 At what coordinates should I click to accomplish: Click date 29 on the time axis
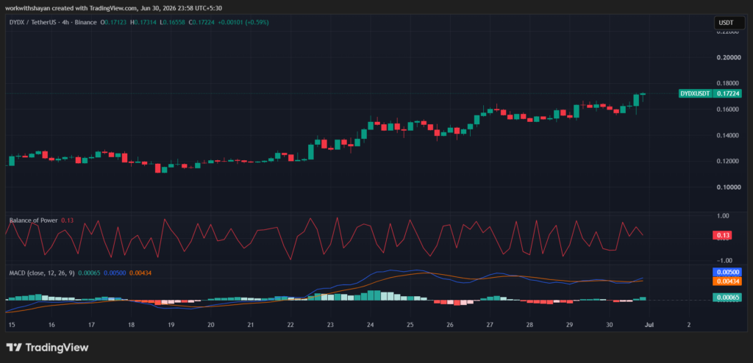coord(569,325)
